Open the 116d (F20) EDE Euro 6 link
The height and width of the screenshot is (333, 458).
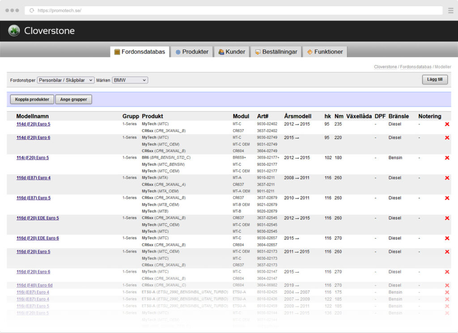pos(38,238)
